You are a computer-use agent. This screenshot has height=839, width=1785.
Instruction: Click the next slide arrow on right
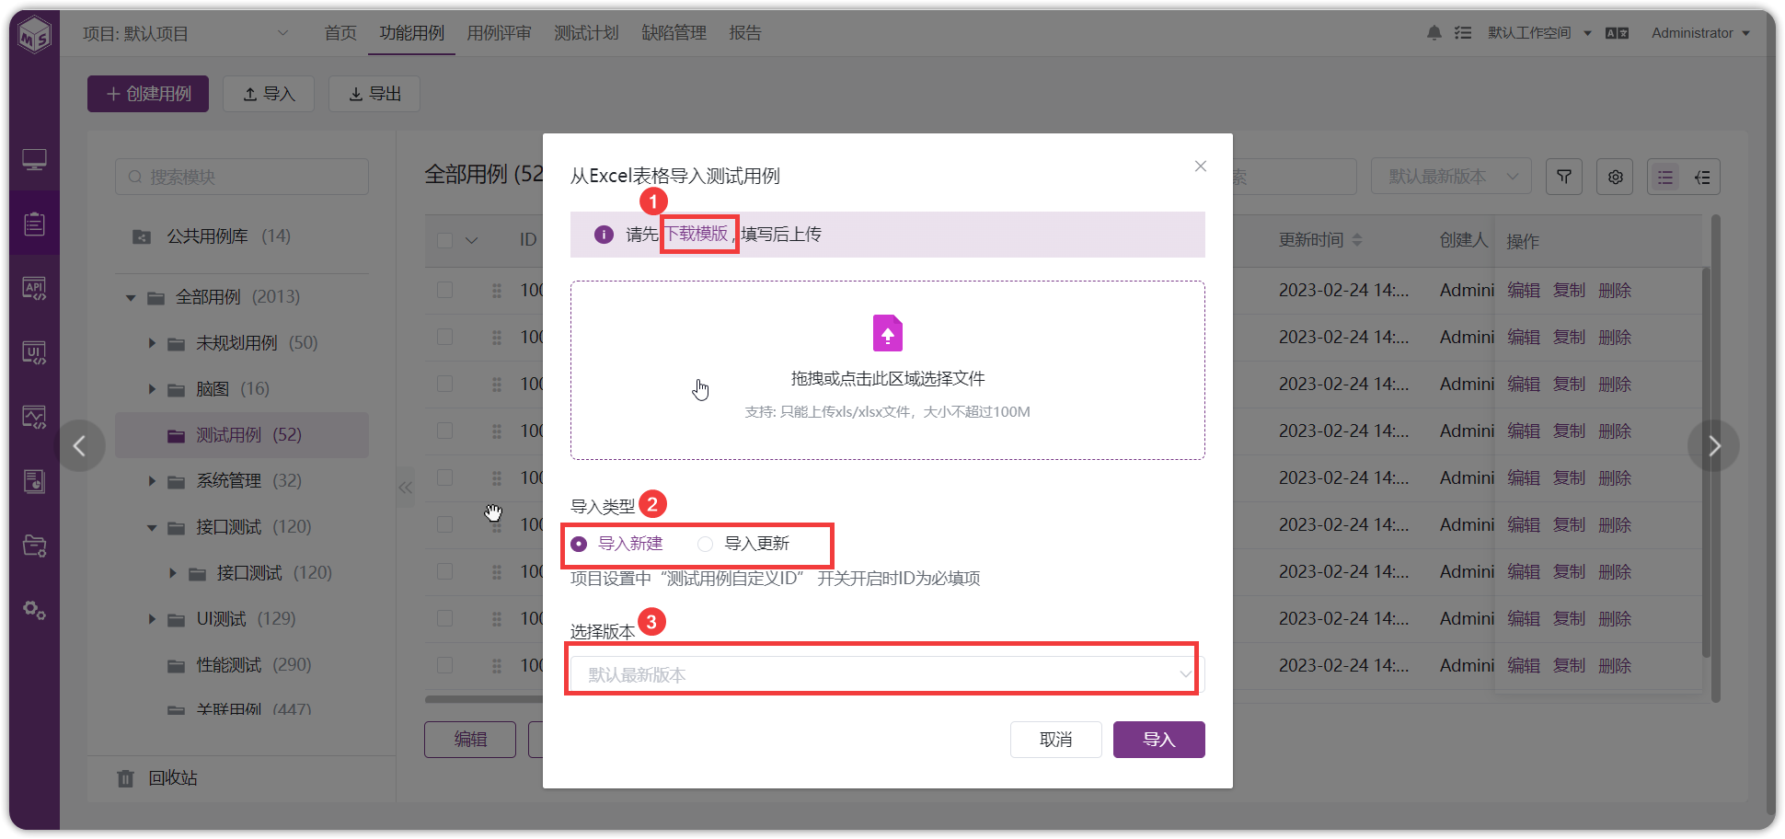[1713, 446]
